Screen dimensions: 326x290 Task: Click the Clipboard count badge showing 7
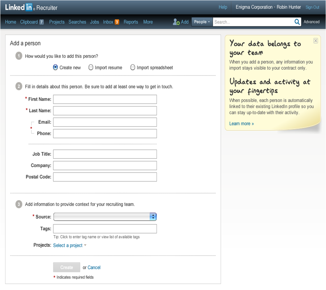point(41,22)
